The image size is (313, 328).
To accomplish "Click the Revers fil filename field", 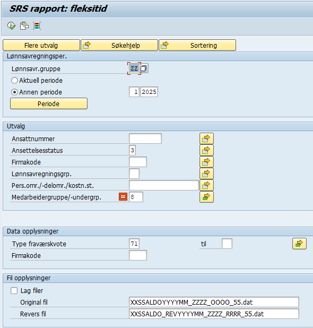I will click(214, 314).
